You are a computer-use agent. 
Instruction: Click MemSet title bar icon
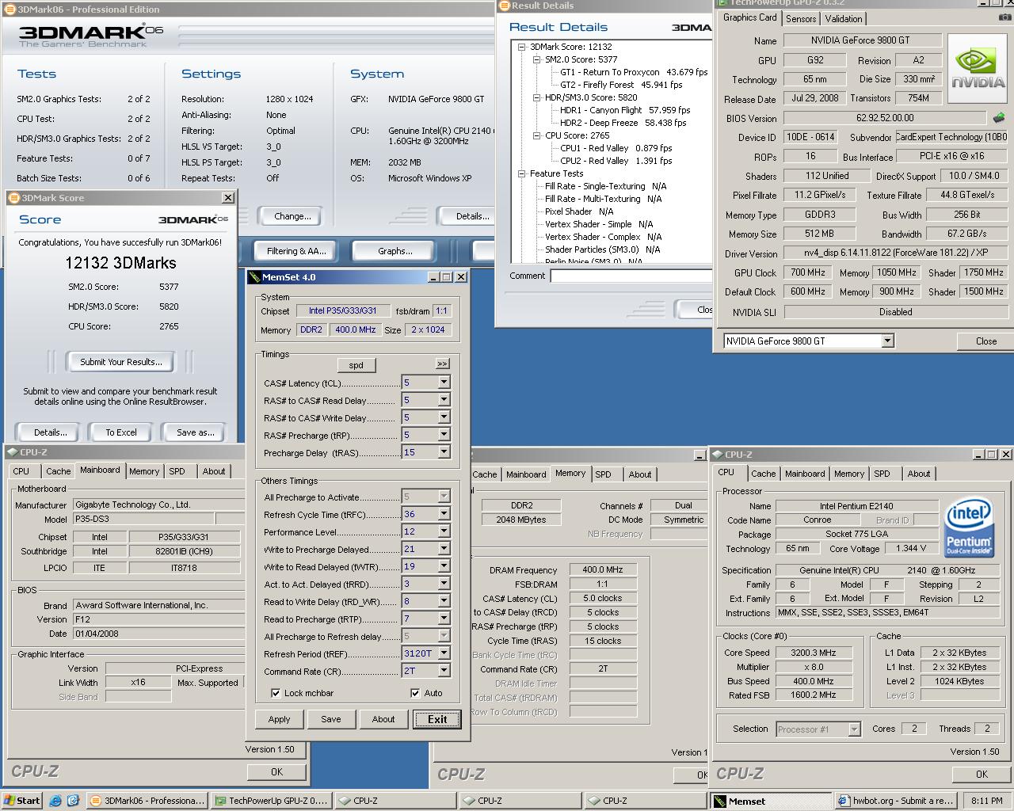(255, 277)
